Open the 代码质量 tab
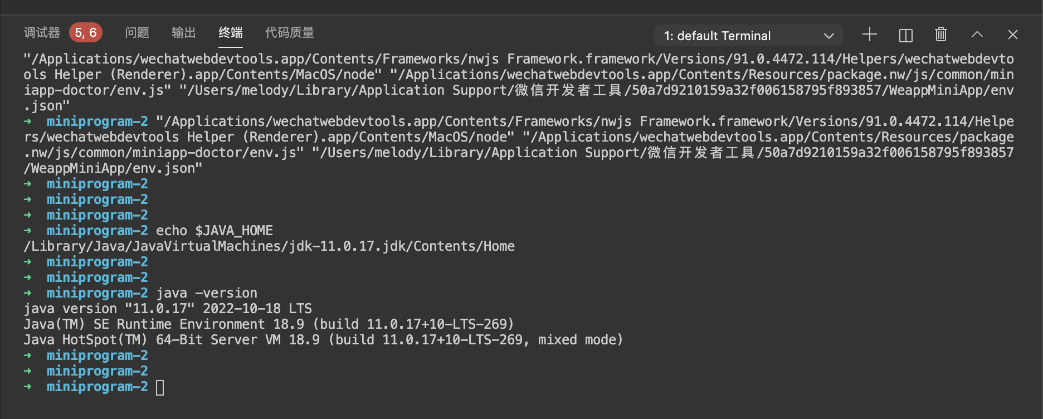1043x419 pixels. click(290, 33)
